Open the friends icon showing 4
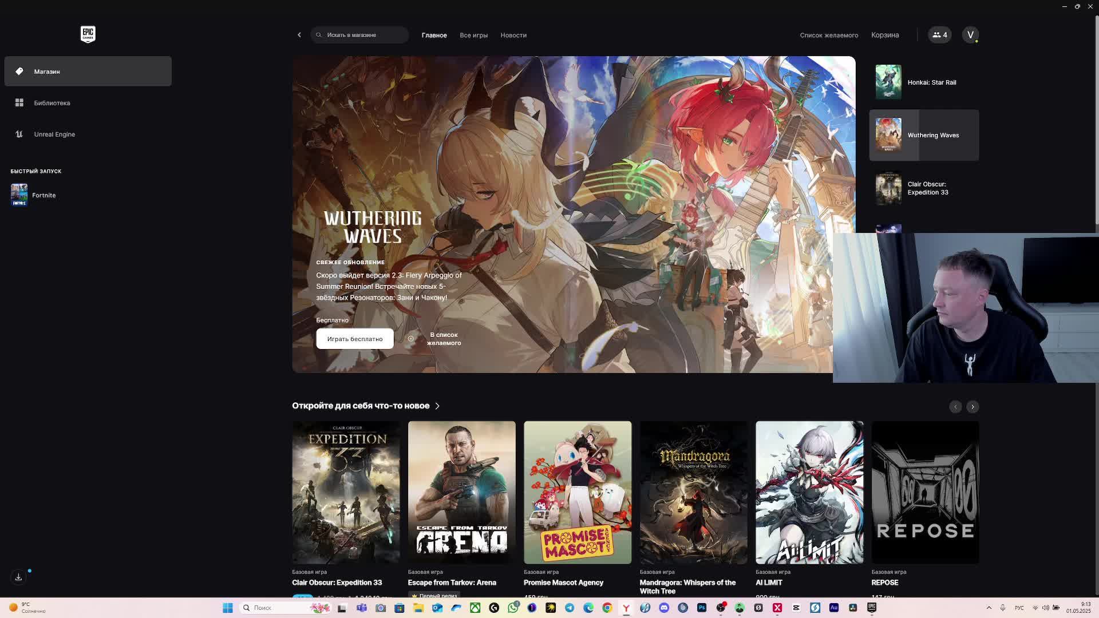 (x=939, y=35)
